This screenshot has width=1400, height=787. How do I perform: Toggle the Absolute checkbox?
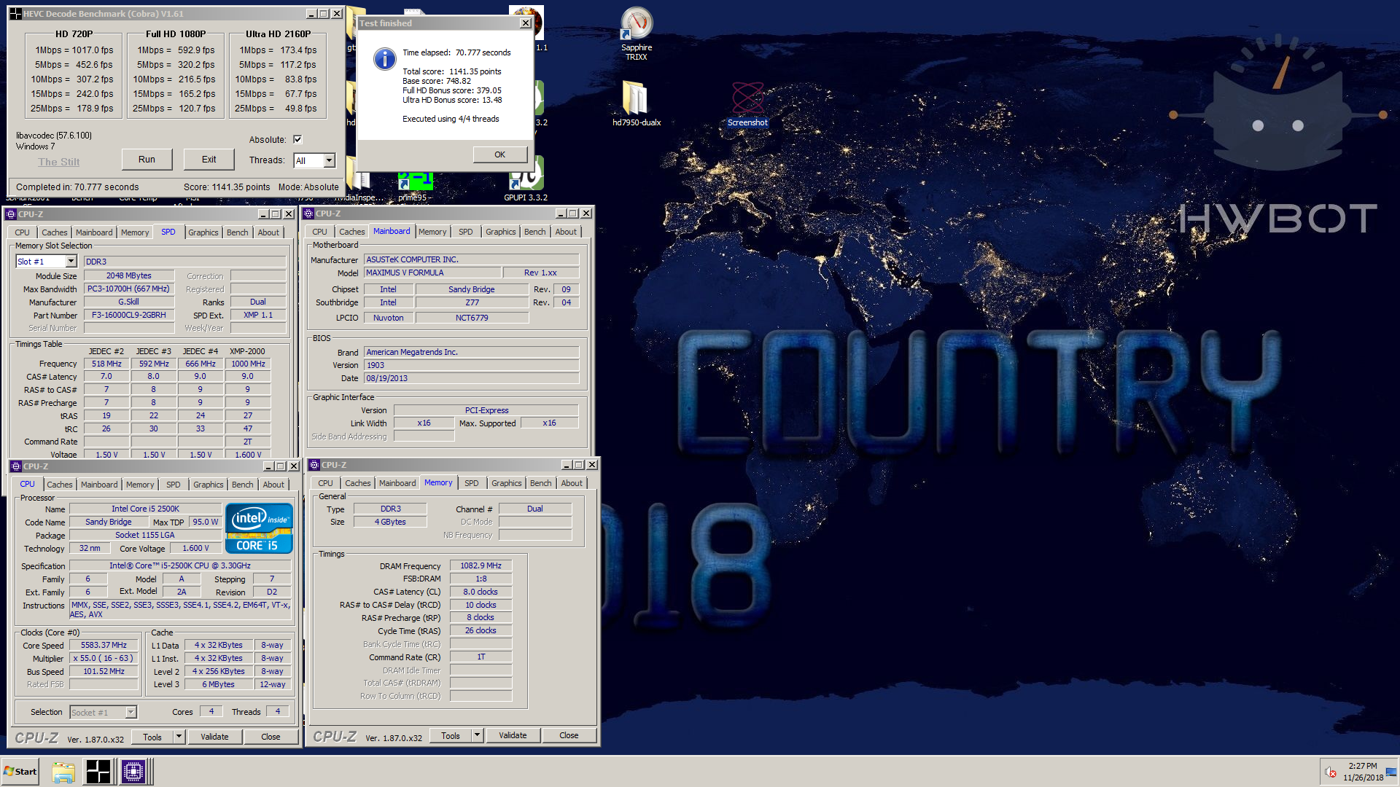pos(297,139)
